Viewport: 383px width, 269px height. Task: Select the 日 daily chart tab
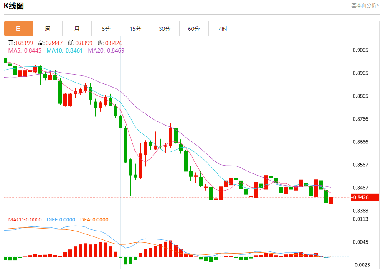(x=18, y=29)
